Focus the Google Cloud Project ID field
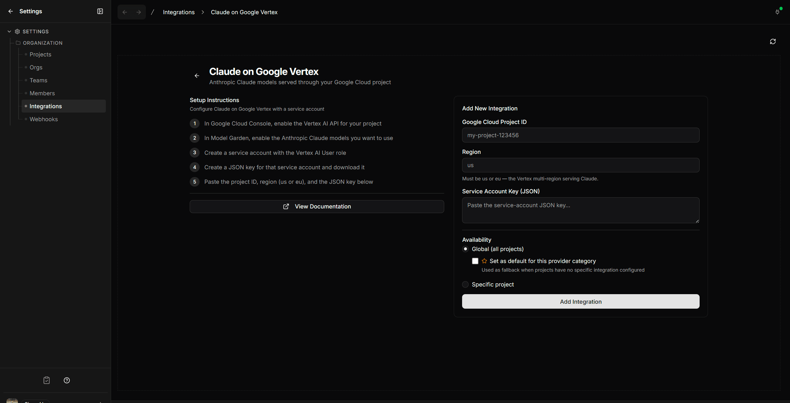Screen dimensions: 790x403 click(x=581, y=135)
